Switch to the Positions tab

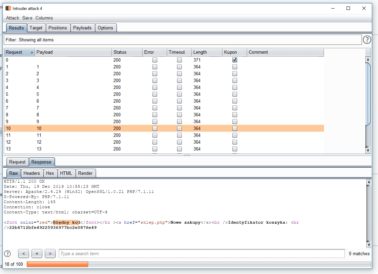pos(58,28)
